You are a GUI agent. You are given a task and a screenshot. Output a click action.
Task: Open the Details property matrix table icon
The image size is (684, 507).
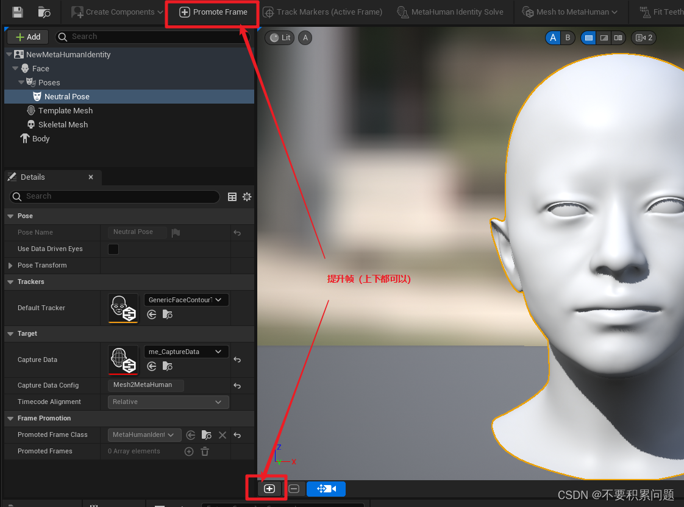point(232,197)
